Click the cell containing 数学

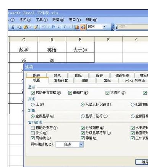coord(24,47)
